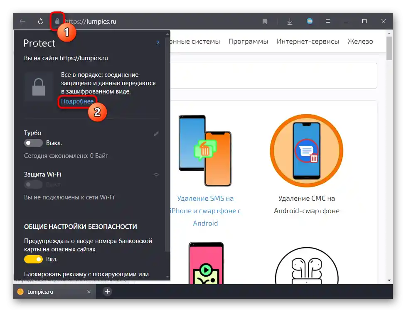Click the page scrollbar up arrow
This screenshot has height=312, width=406.
coord(389,33)
